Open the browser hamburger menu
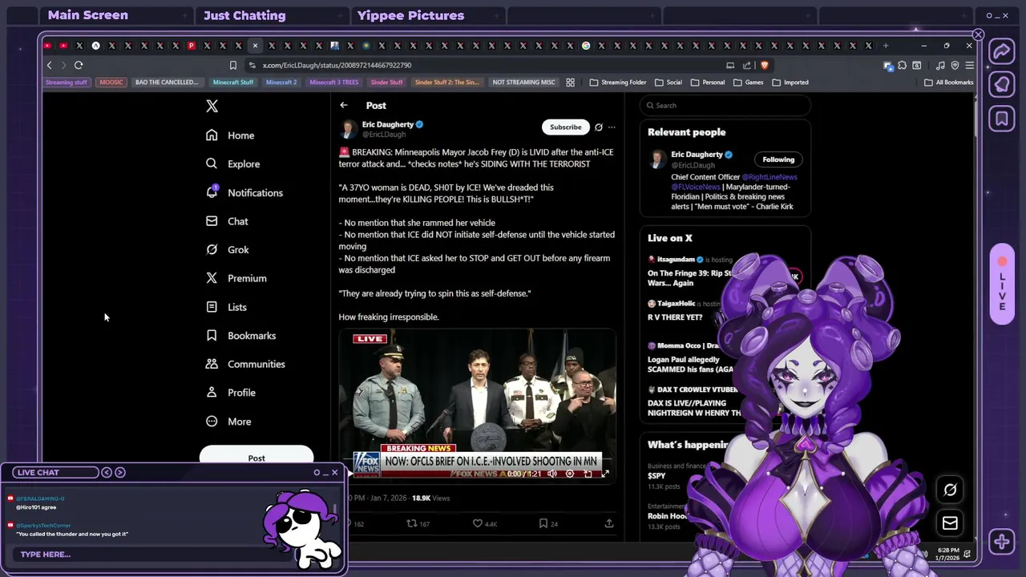The width and height of the screenshot is (1026, 577). point(969,65)
